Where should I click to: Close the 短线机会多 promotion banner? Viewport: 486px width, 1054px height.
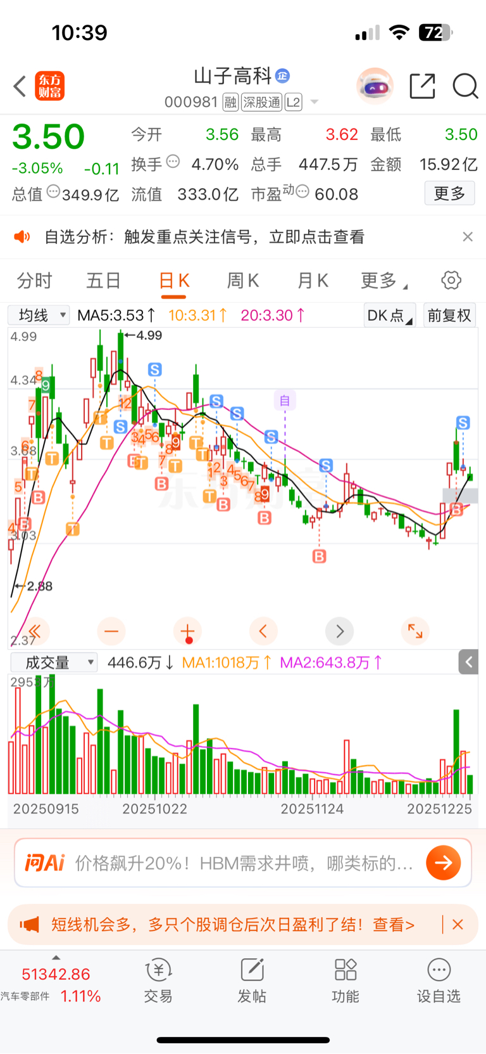coord(458,925)
